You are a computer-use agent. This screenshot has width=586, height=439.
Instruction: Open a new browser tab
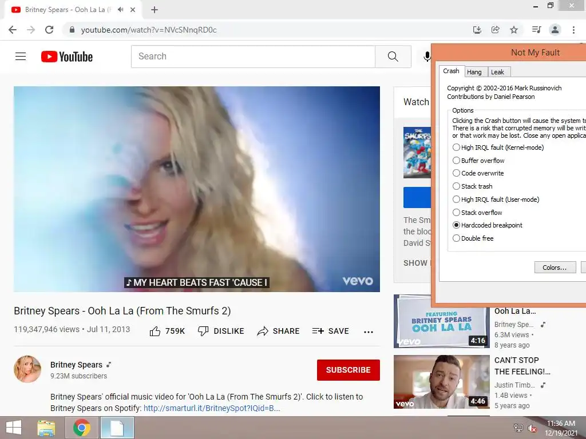pos(155,10)
